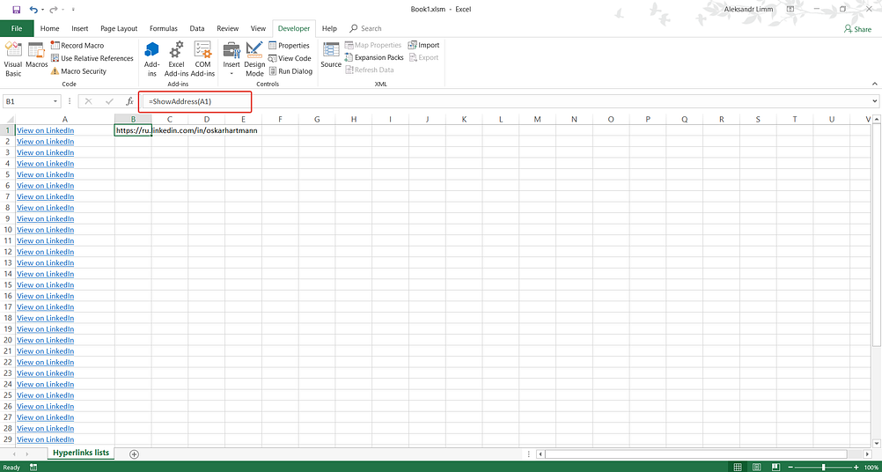Switch to the Home tab
Screen dimensions: 882x472
(x=50, y=29)
